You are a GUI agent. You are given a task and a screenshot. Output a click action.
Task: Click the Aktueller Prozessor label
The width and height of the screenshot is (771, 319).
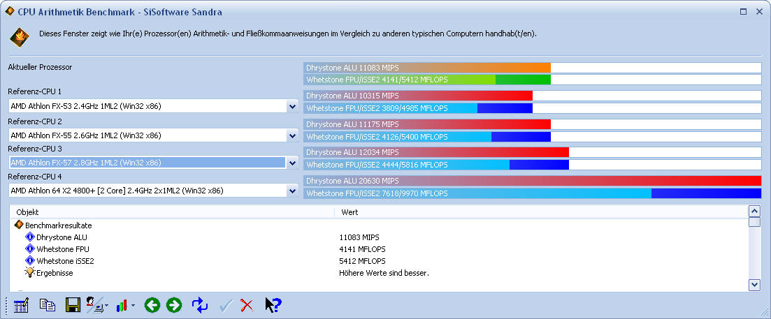click(40, 67)
